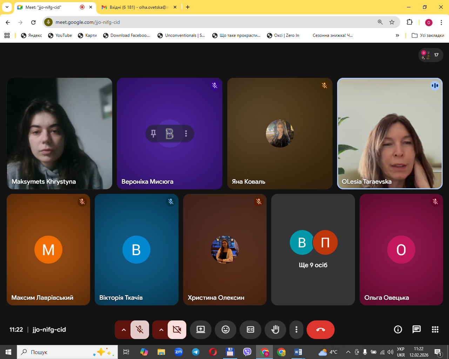The height and width of the screenshot is (359, 449).
Task: Open more options three-dot menu in toolbar
Action: click(296, 330)
